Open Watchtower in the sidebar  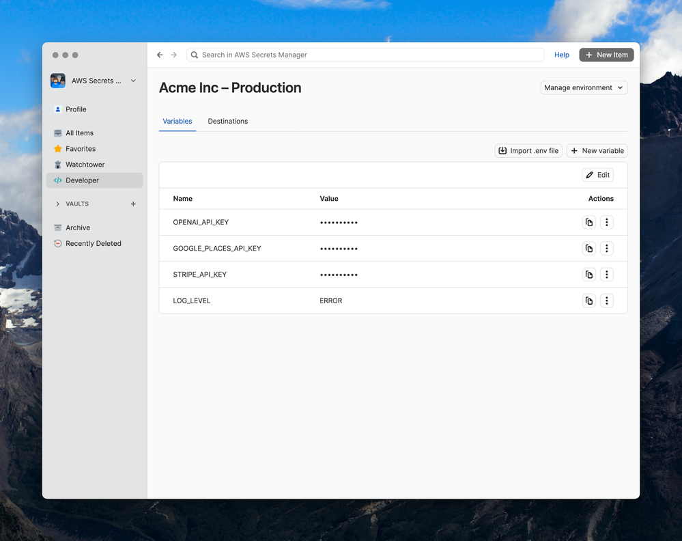pyautogui.click(x=85, y=165)
